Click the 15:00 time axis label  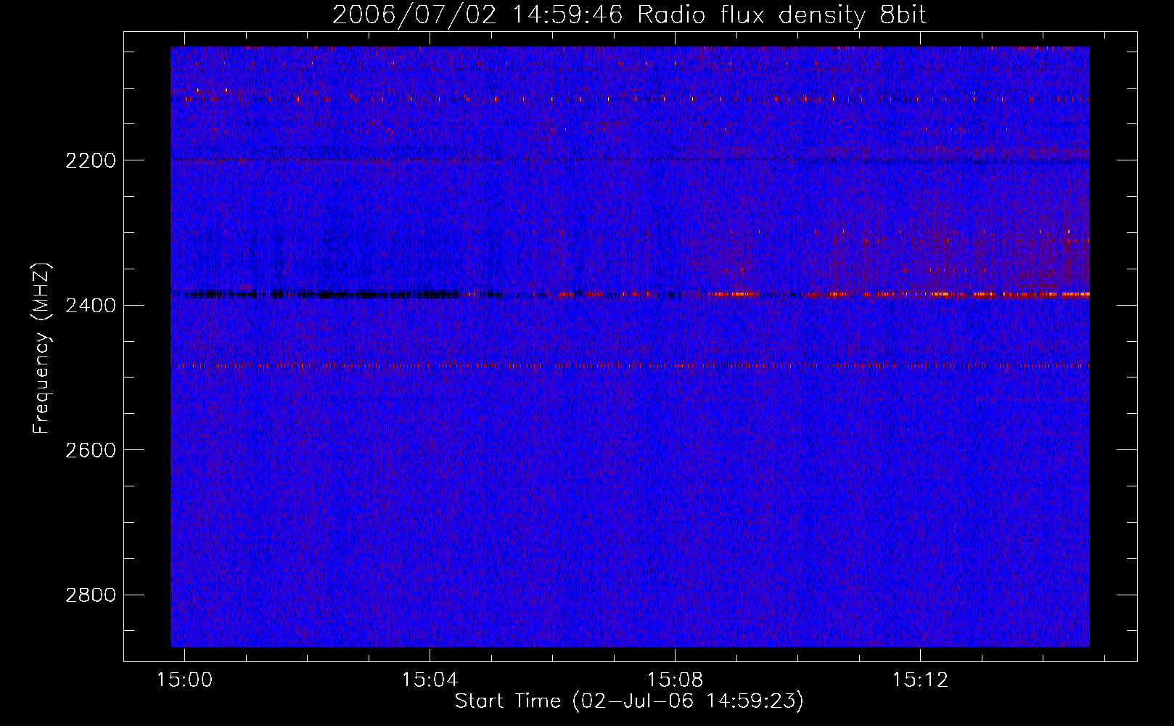click(x=184, y=680)
